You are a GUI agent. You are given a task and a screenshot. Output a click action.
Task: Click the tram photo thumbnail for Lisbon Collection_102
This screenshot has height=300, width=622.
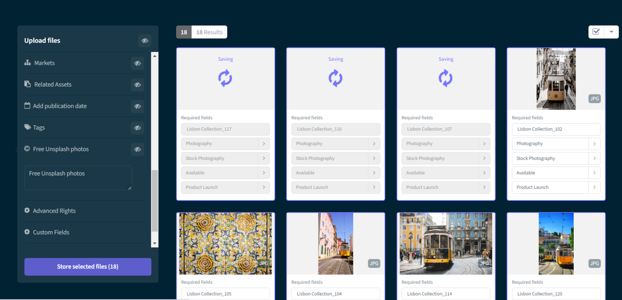556,79
